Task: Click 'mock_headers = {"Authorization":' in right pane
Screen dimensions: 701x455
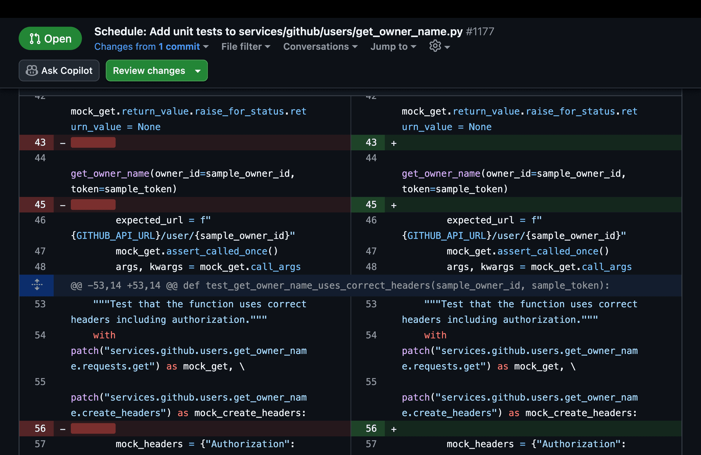Action: tap(536, 444)
